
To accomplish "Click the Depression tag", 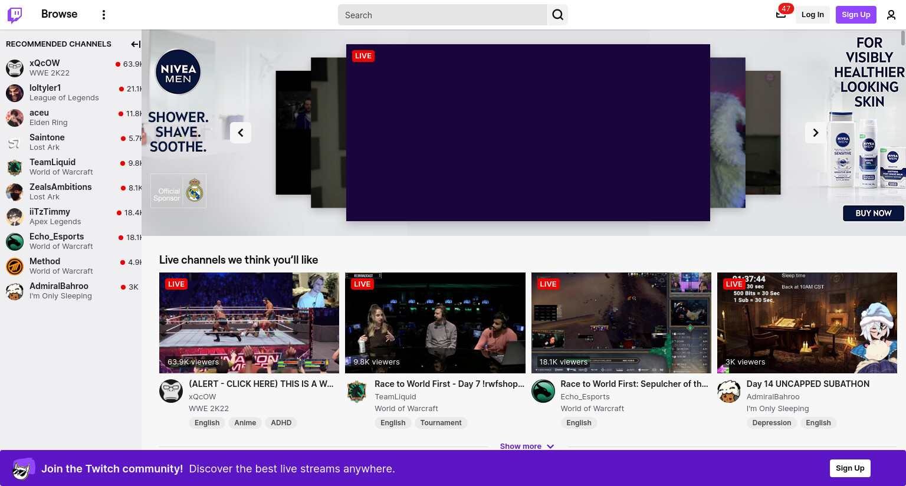I will [772, 423].
